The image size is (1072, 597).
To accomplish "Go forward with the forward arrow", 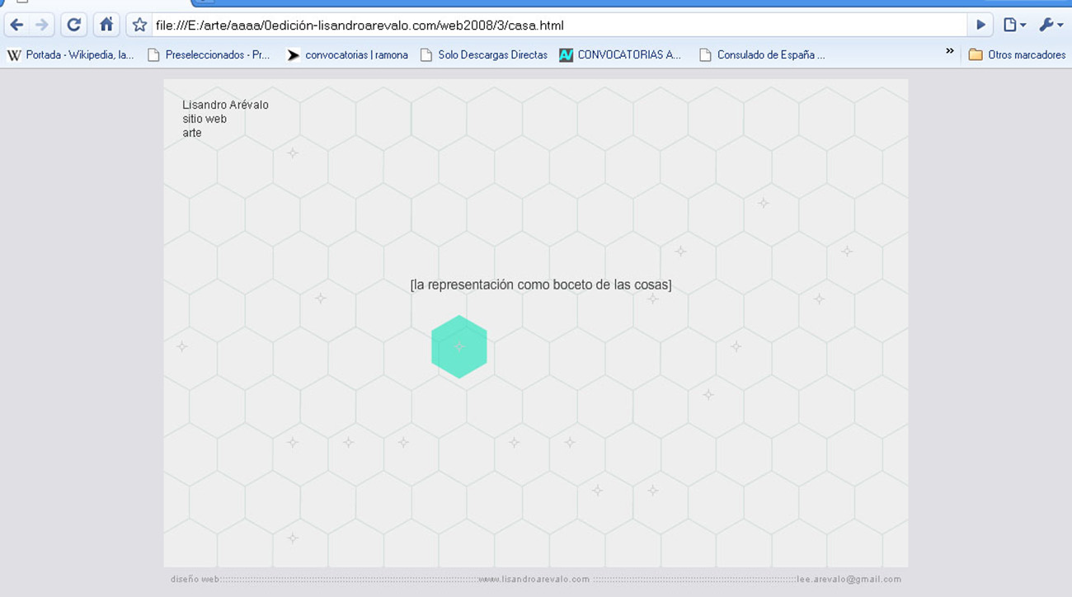I will [x=41, y=25].
